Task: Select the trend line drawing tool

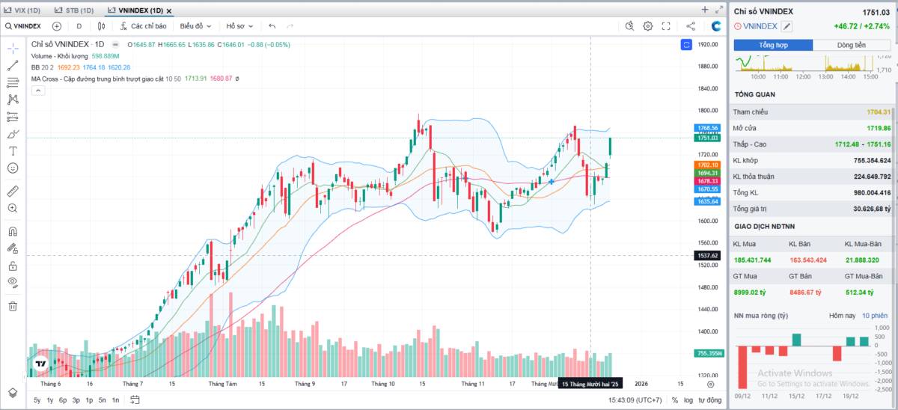Action: point(13,65)
